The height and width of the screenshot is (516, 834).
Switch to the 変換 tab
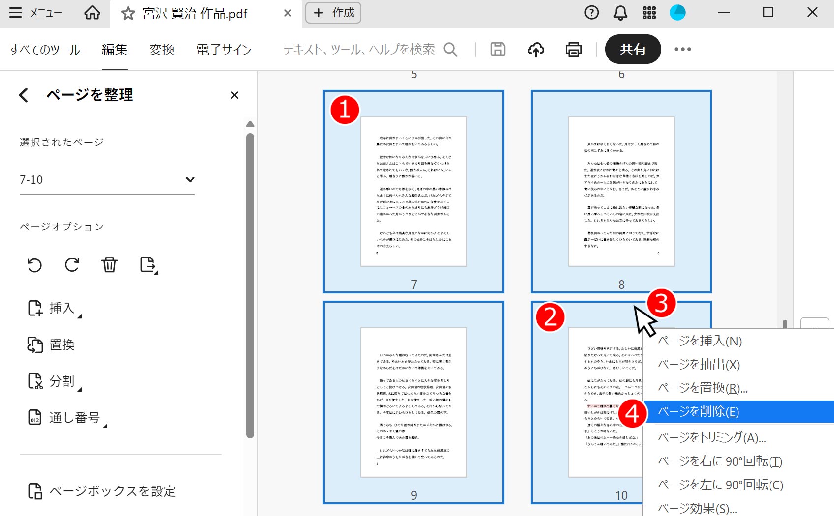[x=162, y=50]
